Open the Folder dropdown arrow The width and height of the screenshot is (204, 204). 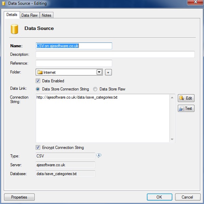tap(99, 72)
